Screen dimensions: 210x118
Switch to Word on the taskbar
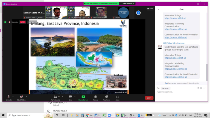(97, 115)
